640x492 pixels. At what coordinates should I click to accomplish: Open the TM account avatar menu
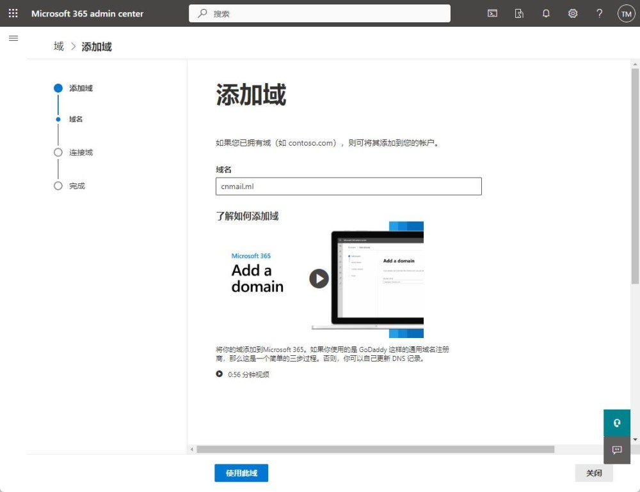tap(626, 13)
